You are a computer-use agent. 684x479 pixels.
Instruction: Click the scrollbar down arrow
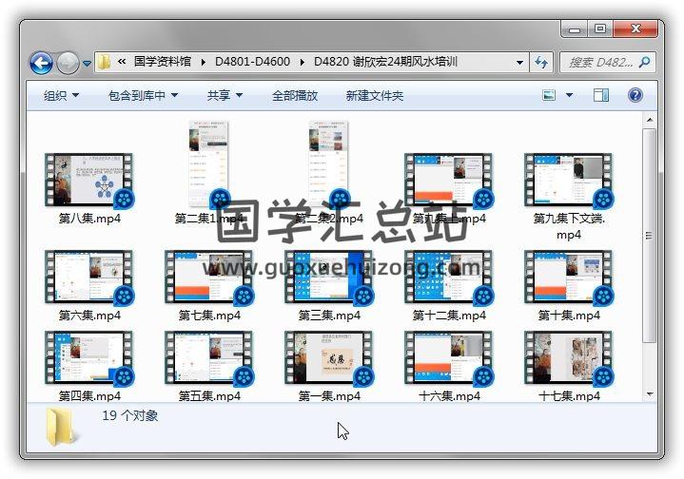point(650,394)
